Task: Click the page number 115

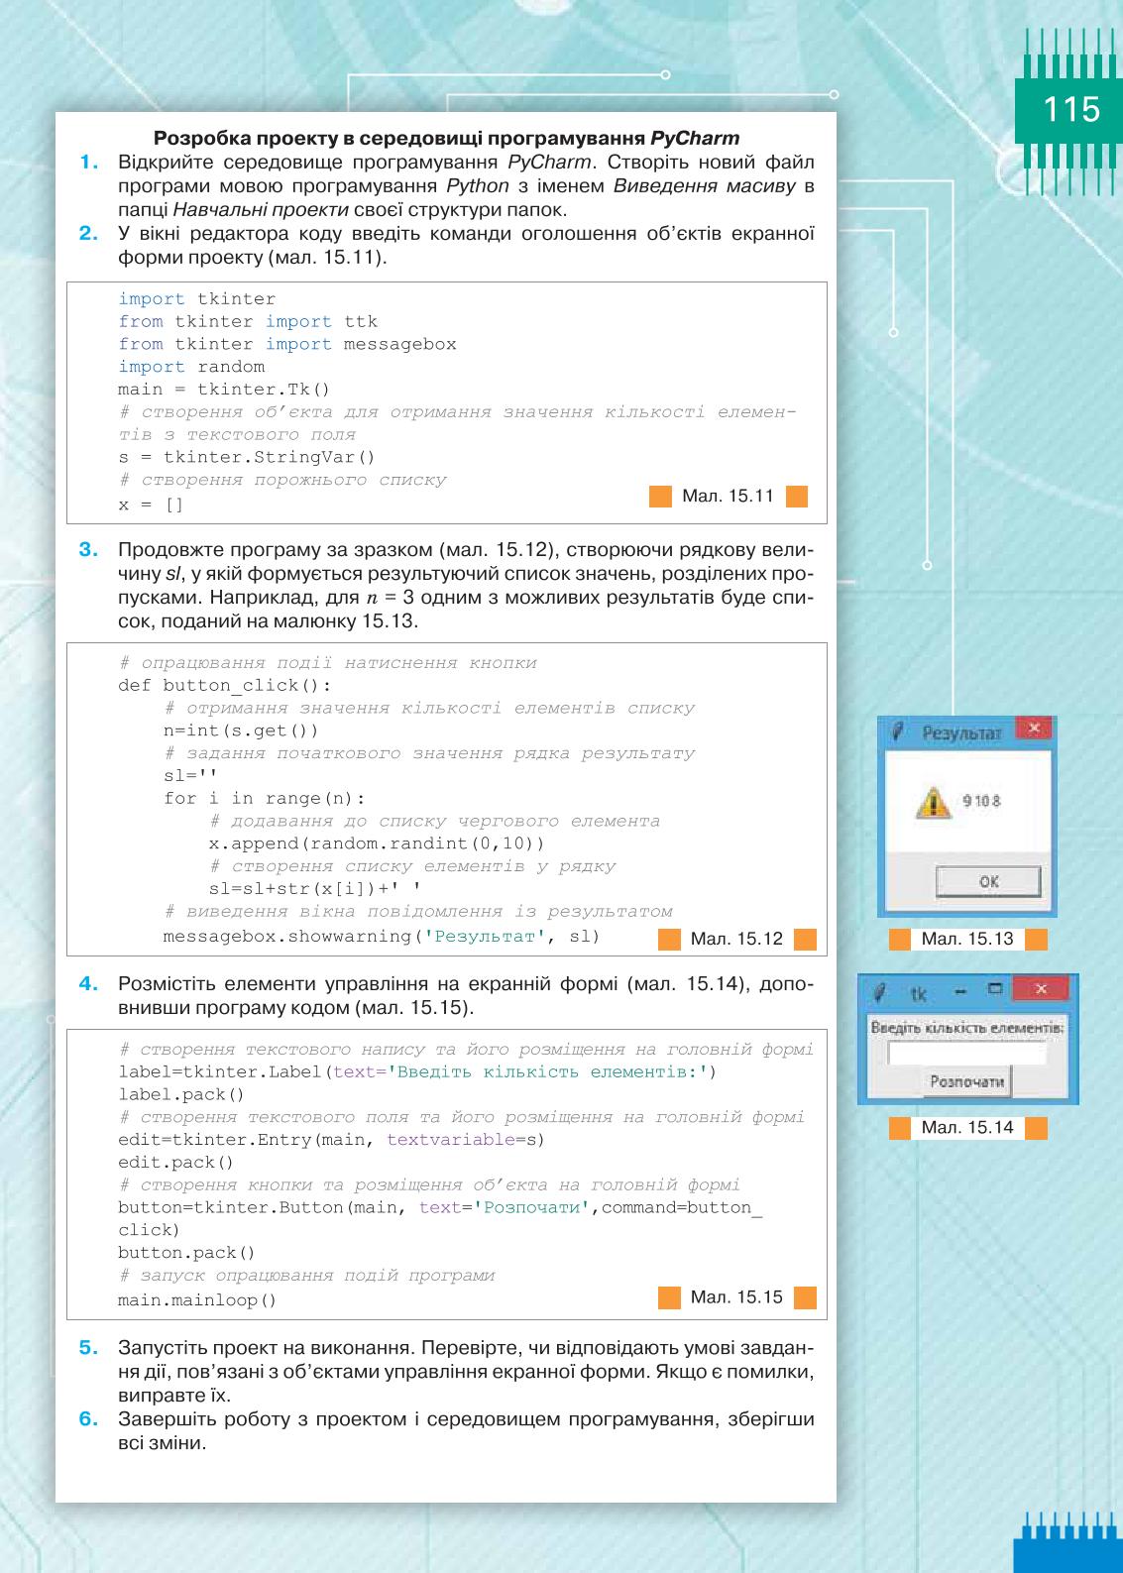Action: [x=1071, y=108]
